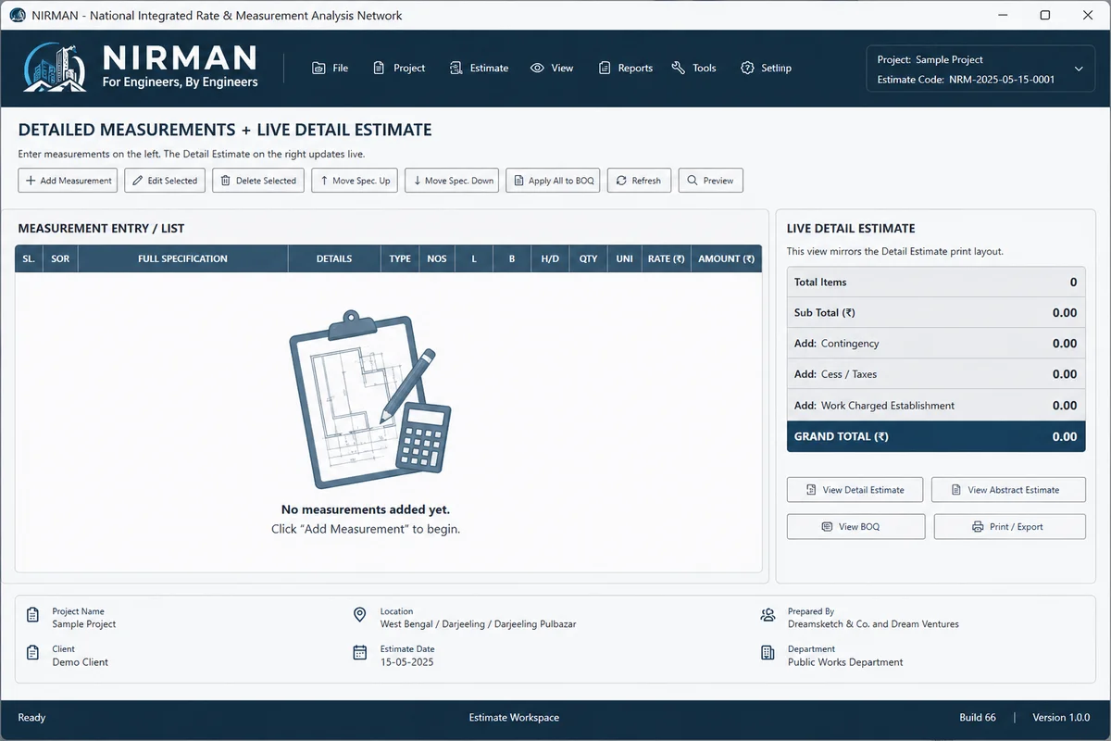Click 'Estimate Workspace' in the status bar
Image resolution: width=1111 pixels, height=741 pixels.
click(x=514, y=718)
